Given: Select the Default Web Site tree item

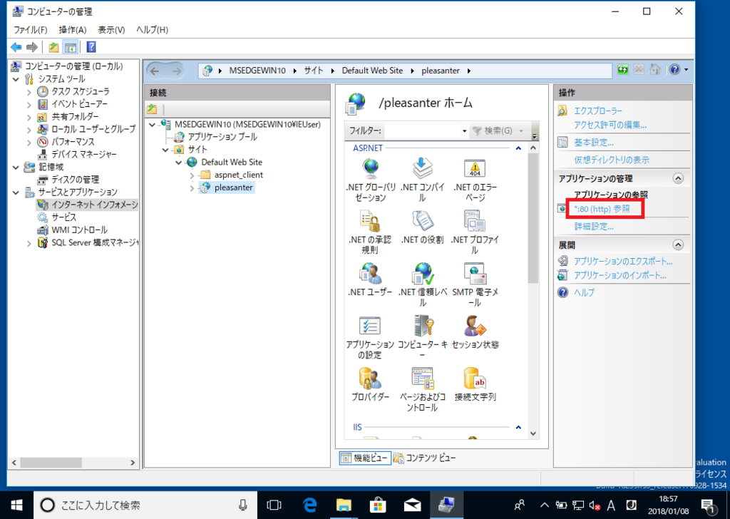Looking at the screenshot, I should [x=232, y=163].
